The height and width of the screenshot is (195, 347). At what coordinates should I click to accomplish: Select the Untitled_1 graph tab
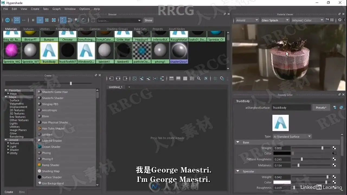(x=115, y=87)
